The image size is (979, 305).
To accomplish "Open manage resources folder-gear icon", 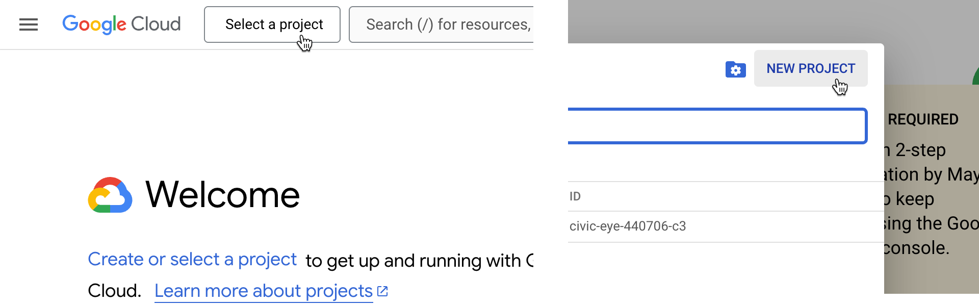I will coord(735,69).
